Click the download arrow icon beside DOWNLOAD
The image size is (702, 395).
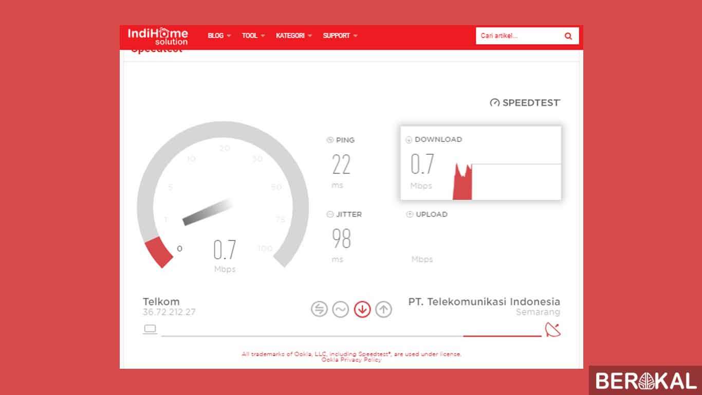tap(409, 139)
